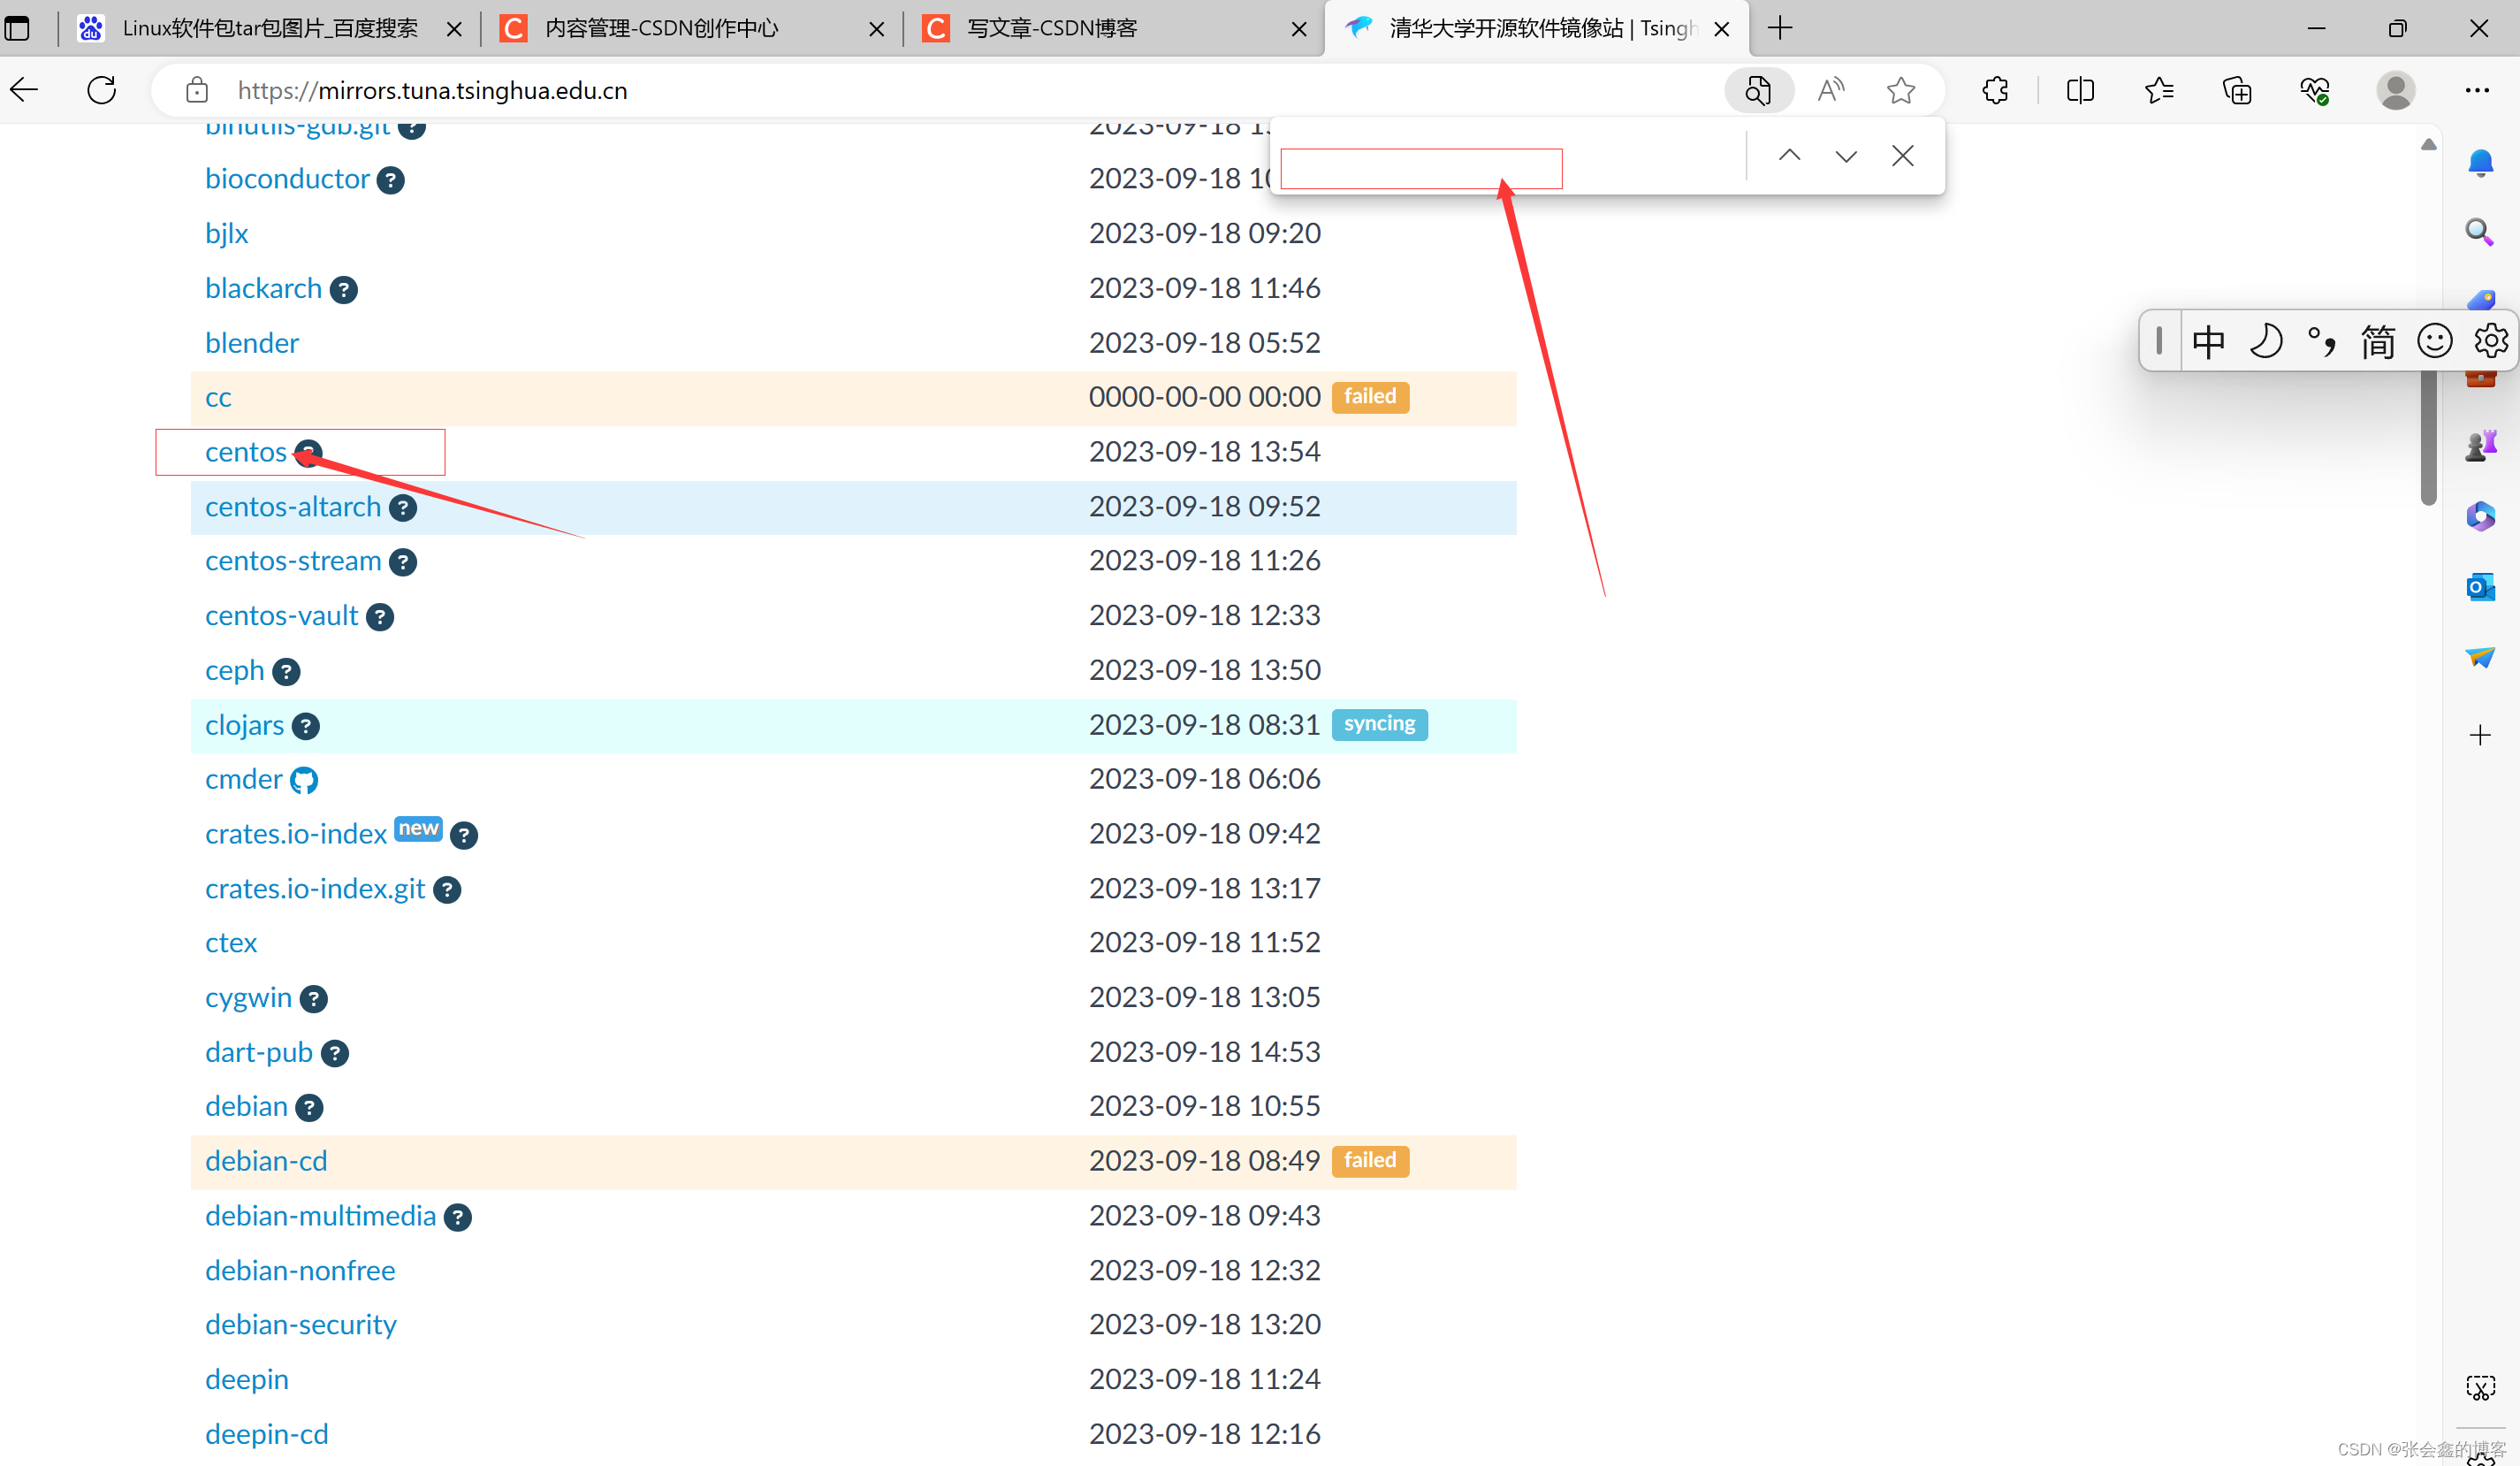Click the syncing badge on clojars row

click(1379, 724)
